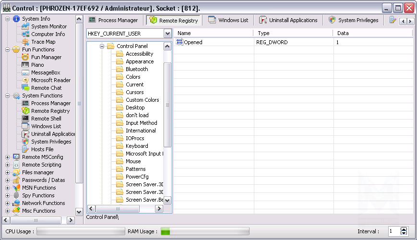Expand the Remote MSConfig node
Viewport: 417px width, 240px height.
pyautogui.click(x=7, y=157)
